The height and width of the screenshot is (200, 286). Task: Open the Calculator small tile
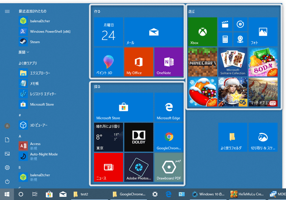[225, 39]
